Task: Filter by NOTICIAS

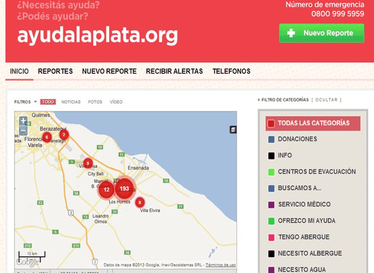Action: [71, 102]
